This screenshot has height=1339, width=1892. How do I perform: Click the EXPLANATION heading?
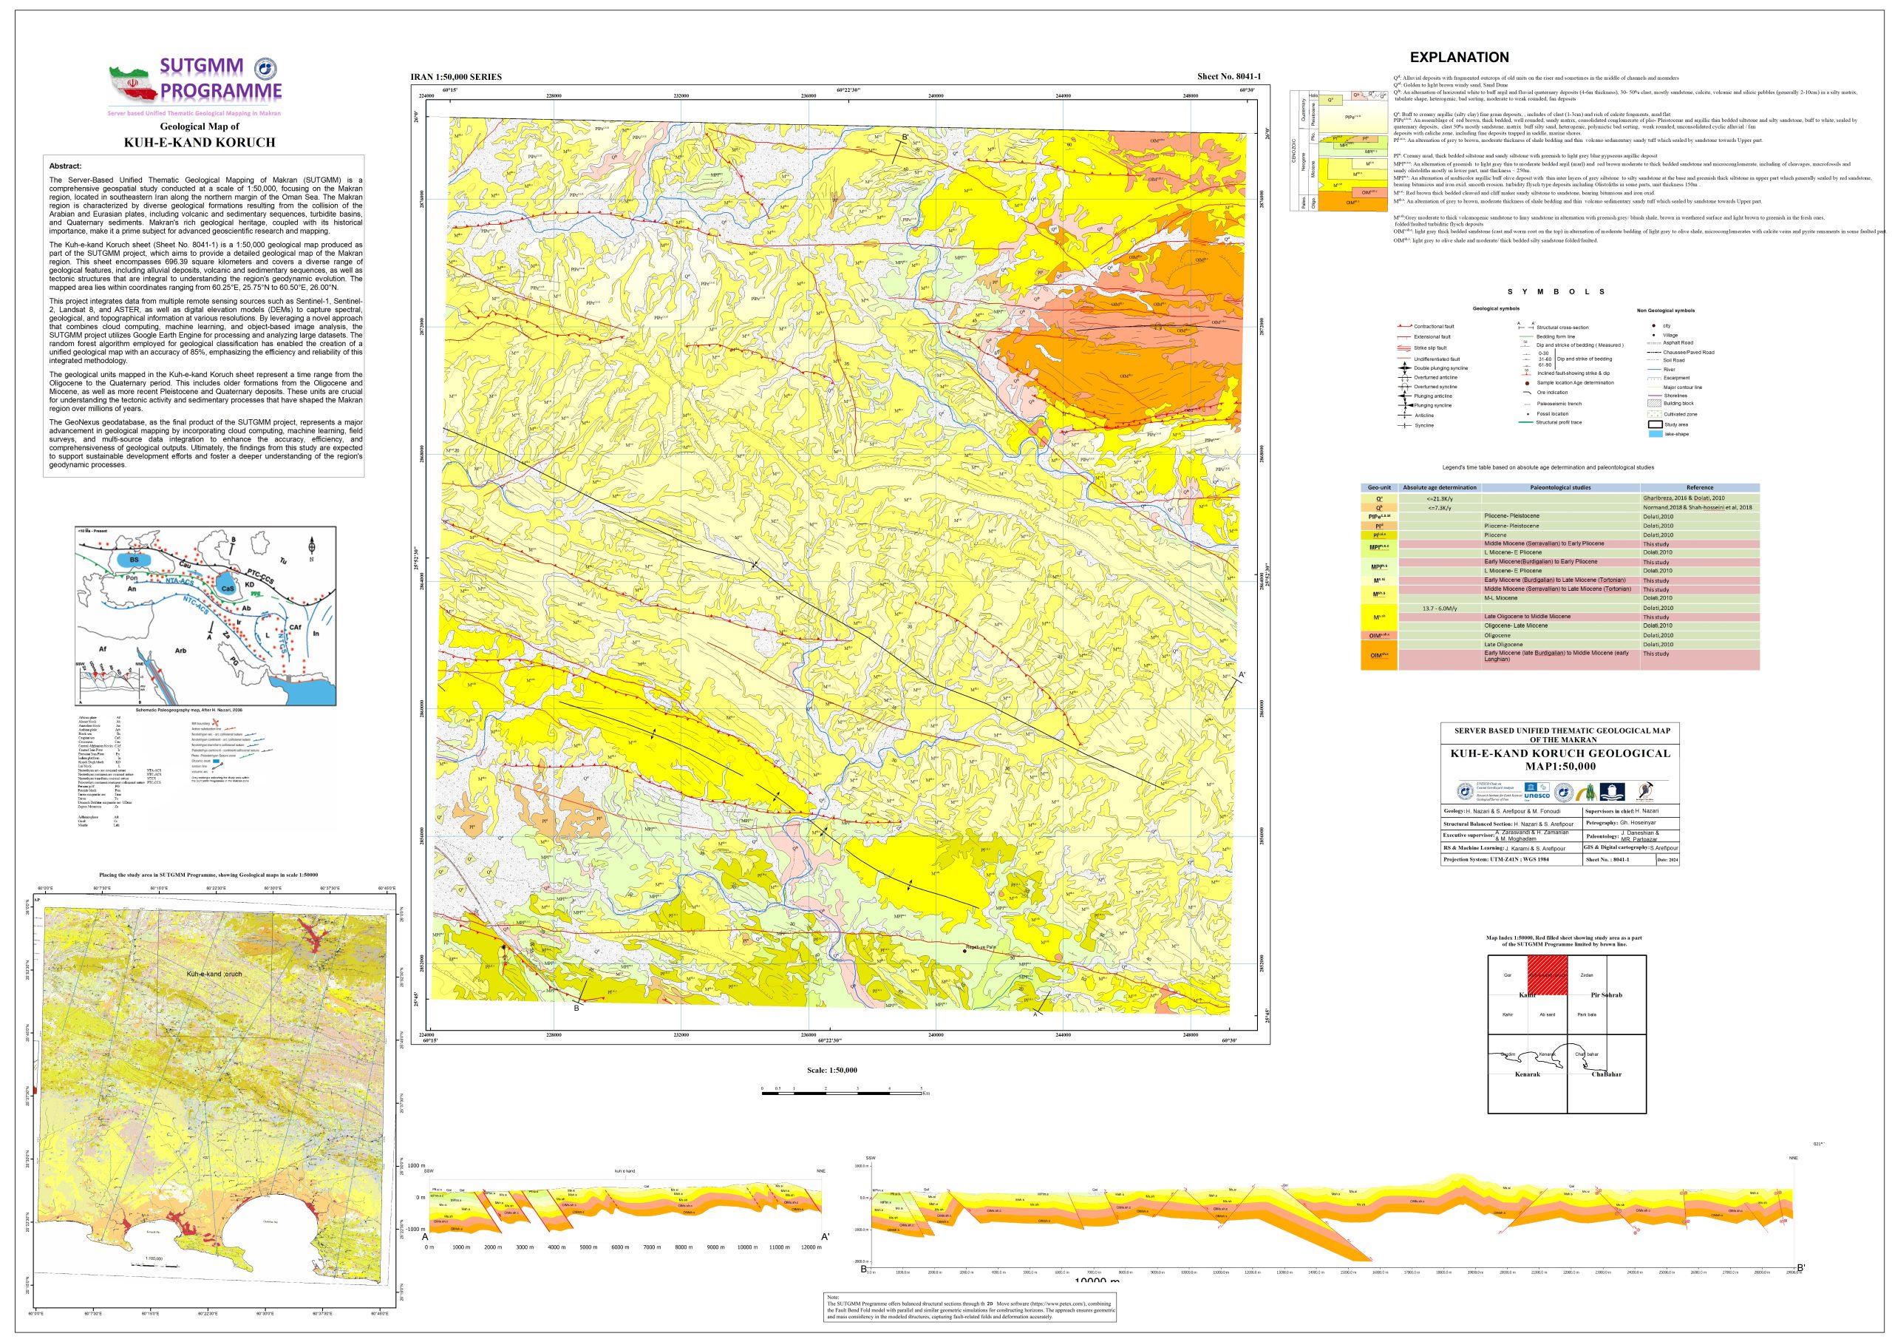[x=1459, y=58]
